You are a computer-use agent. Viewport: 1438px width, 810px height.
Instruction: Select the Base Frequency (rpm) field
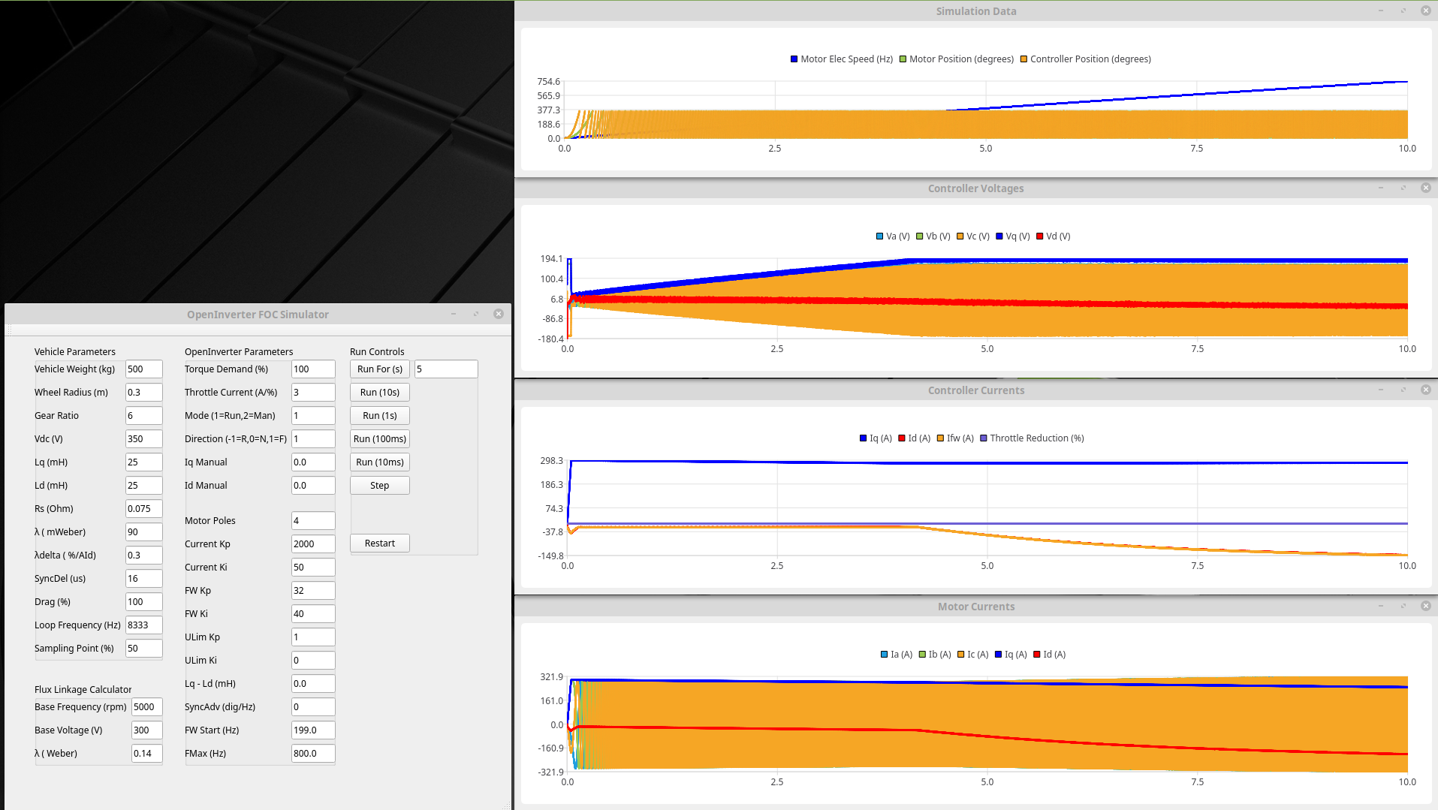146,707
